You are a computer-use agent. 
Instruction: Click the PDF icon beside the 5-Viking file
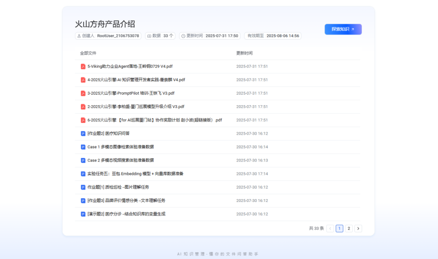tap(83, 66)
